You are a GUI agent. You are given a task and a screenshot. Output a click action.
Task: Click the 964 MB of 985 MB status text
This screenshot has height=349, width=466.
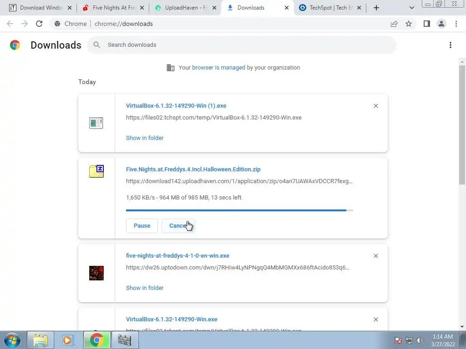click(x=184, y=198)
